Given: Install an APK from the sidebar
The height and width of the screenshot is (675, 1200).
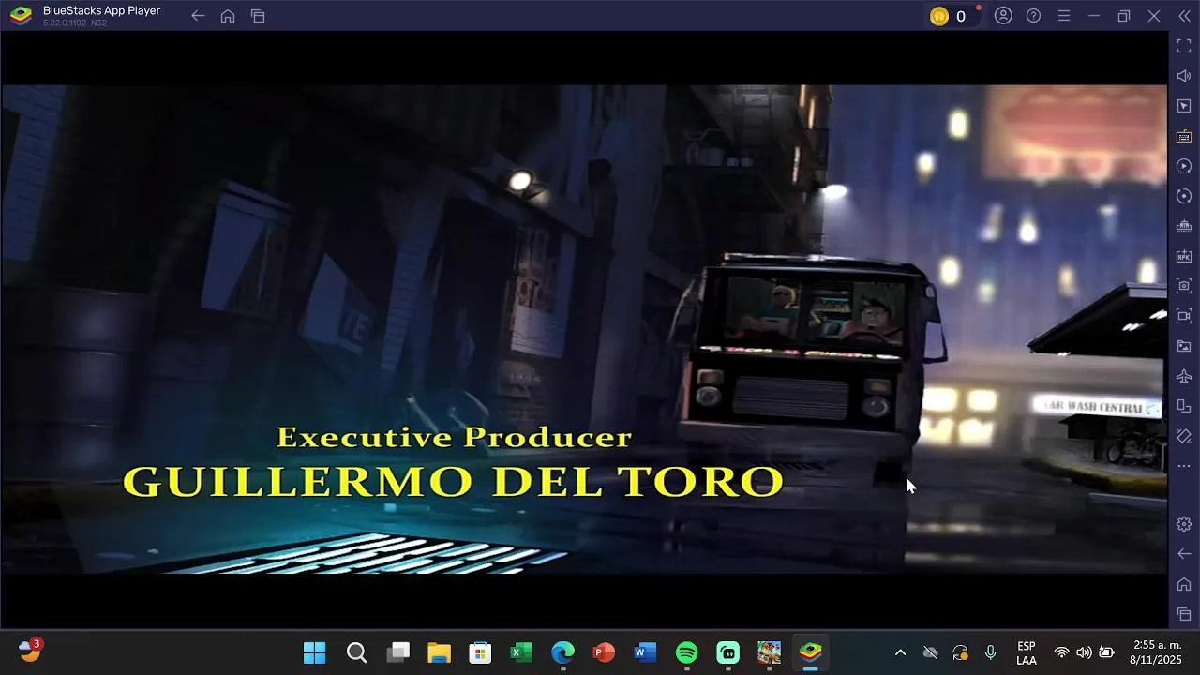Looking at the screenshot, I should coord(1184,256).
